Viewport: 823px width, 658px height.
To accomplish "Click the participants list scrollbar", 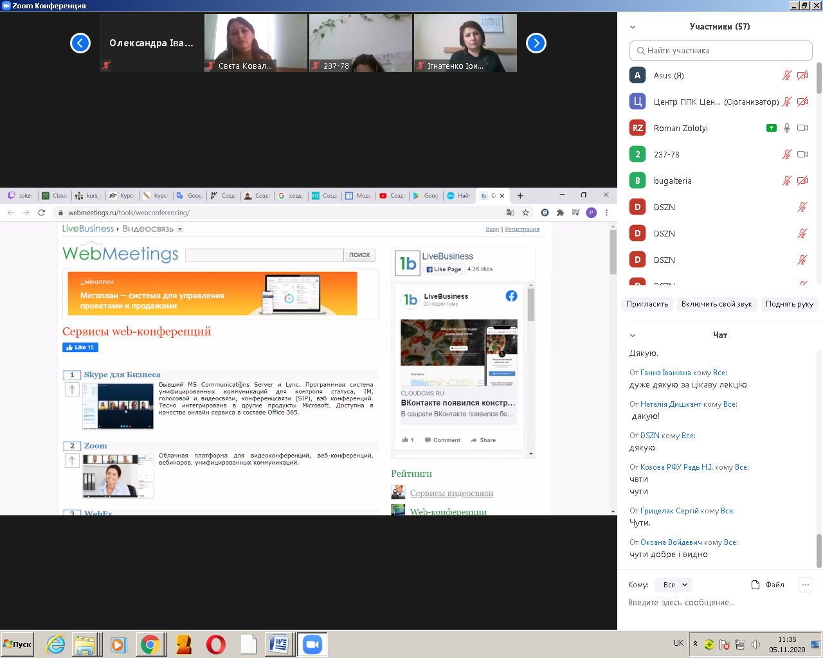I will (818, 77).
